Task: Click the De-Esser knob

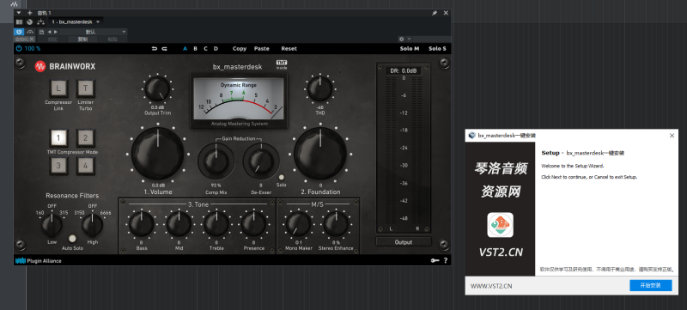Action: [x=261, y=161]
